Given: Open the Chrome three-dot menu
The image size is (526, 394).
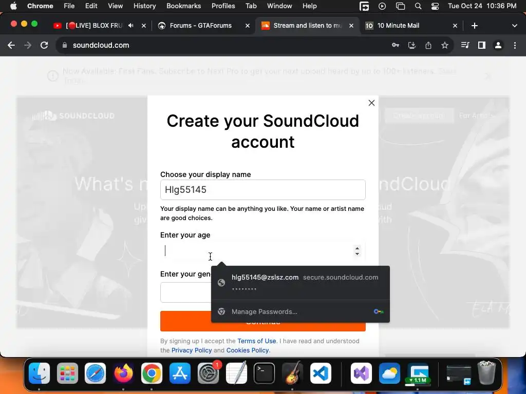Looking at the screenshot, I should tap(515, 45).
